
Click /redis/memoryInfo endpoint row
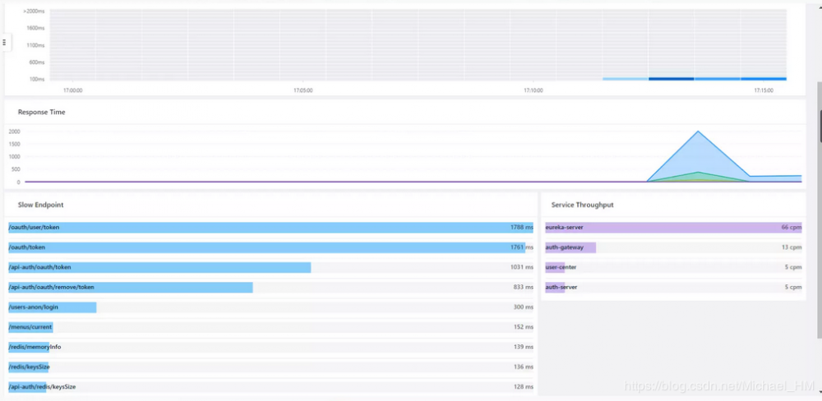(270, 347)
